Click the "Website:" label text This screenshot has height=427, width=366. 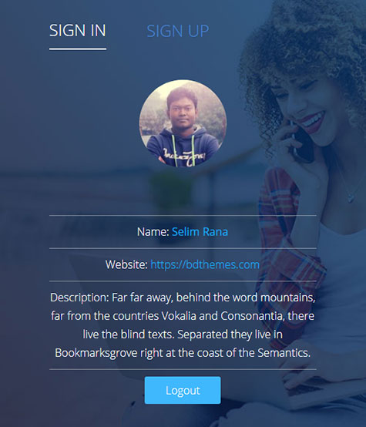[x=126, y=264]
